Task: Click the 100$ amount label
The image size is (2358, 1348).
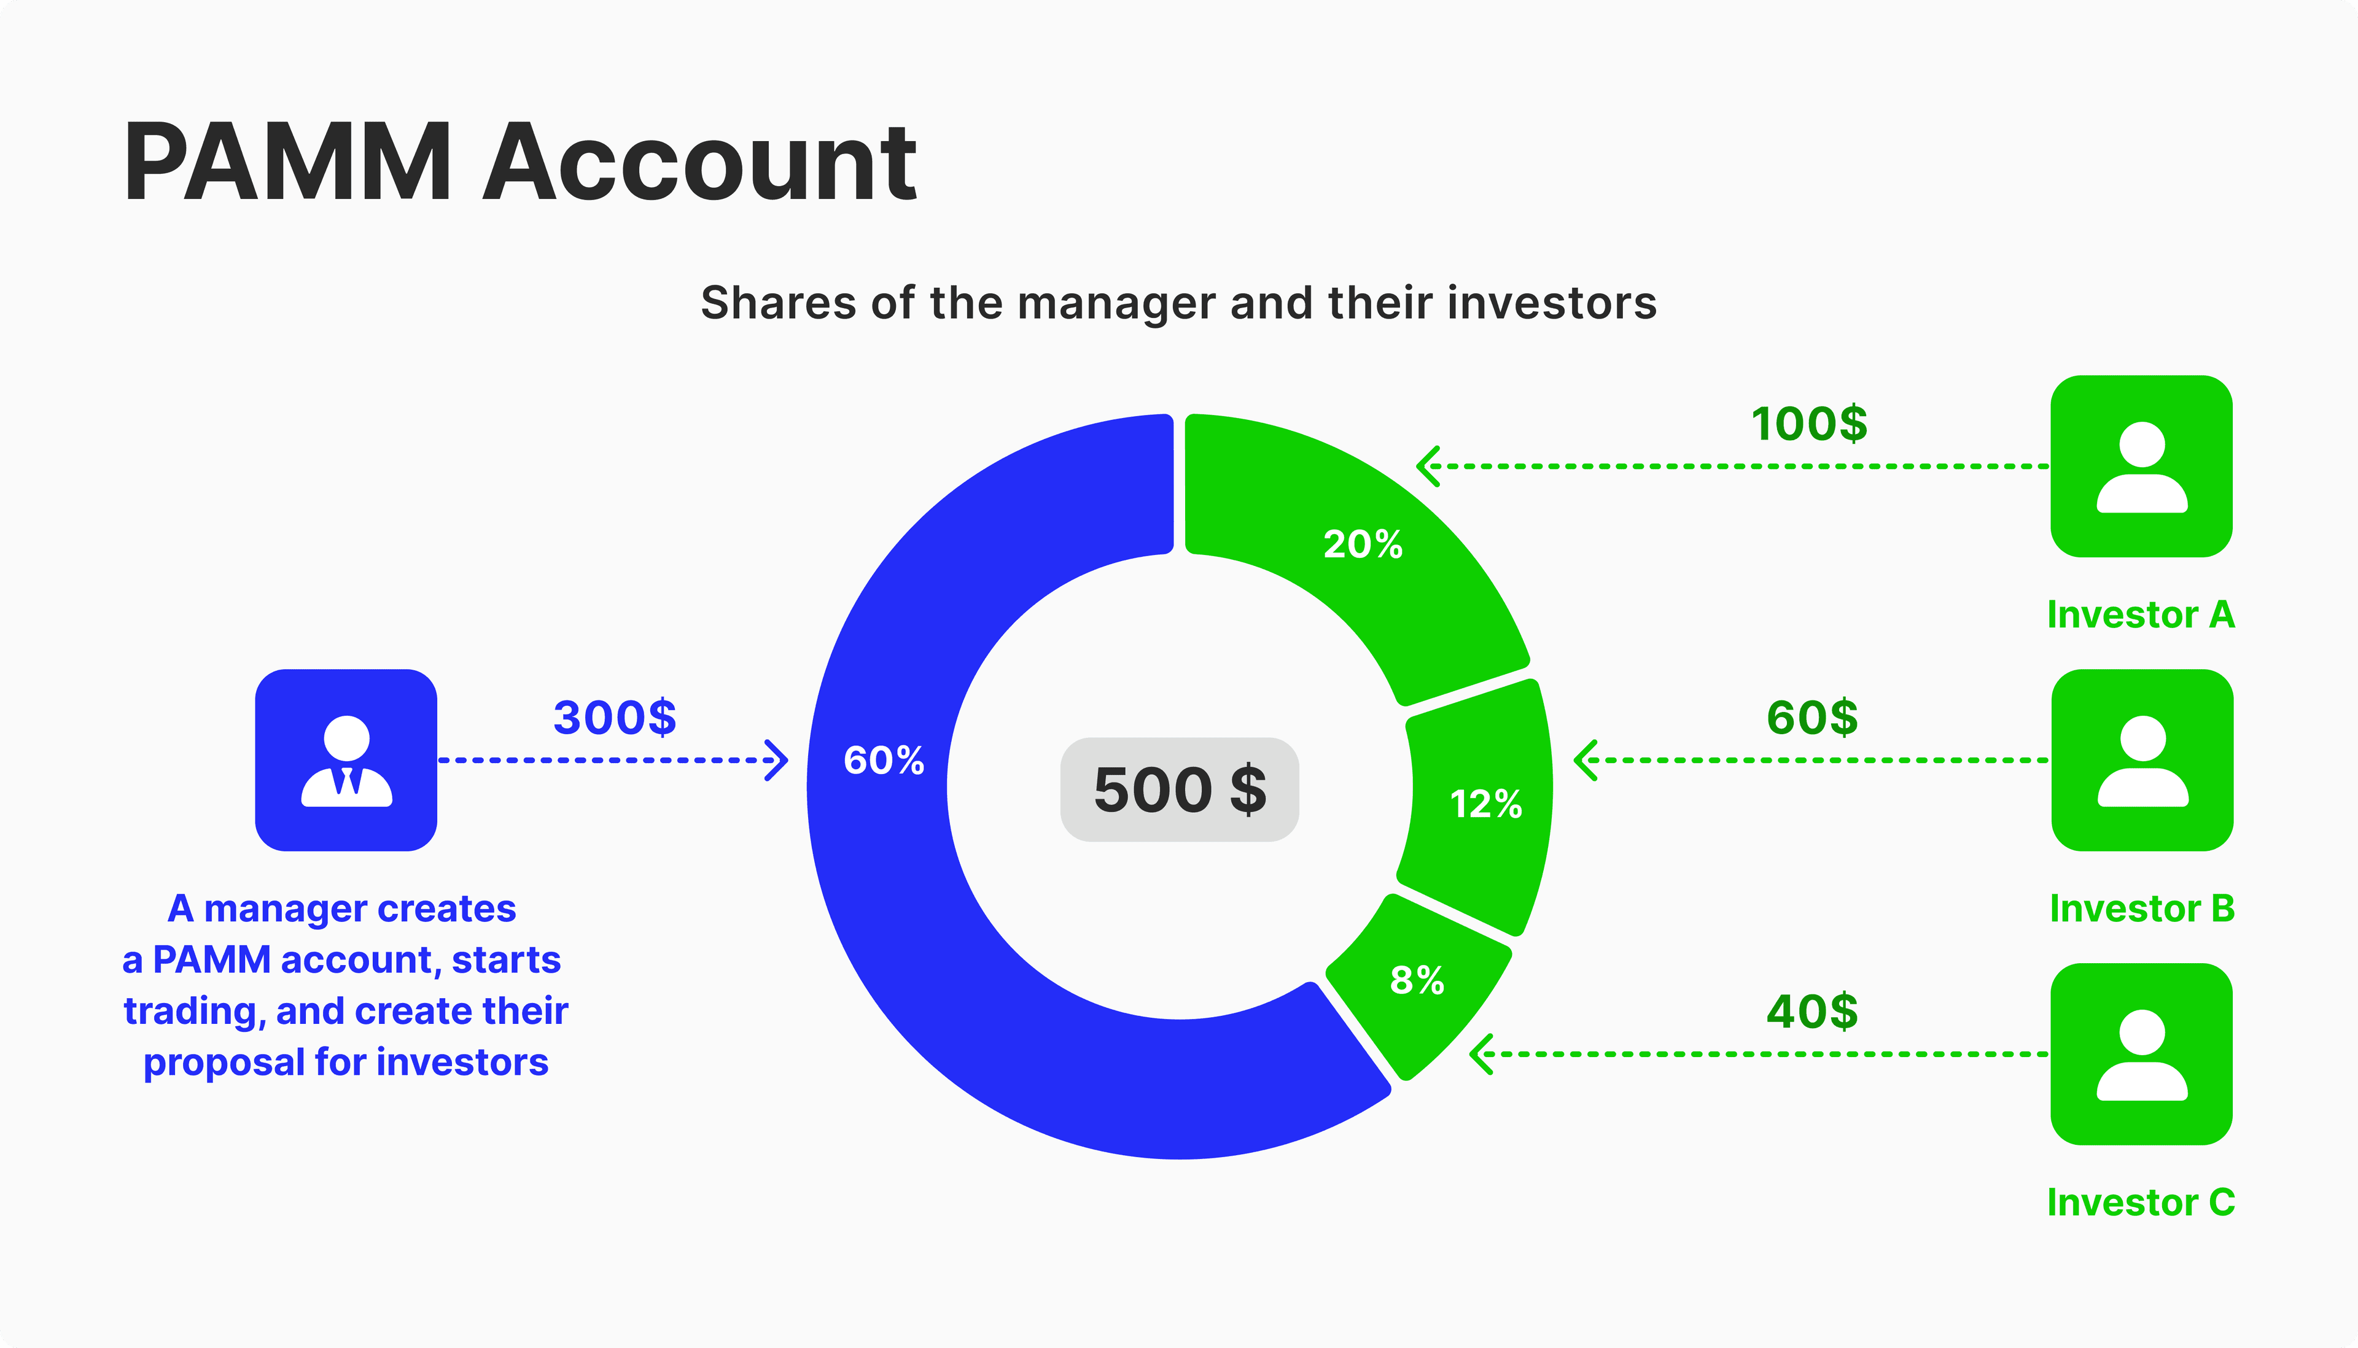Action: click(1809, 424)
